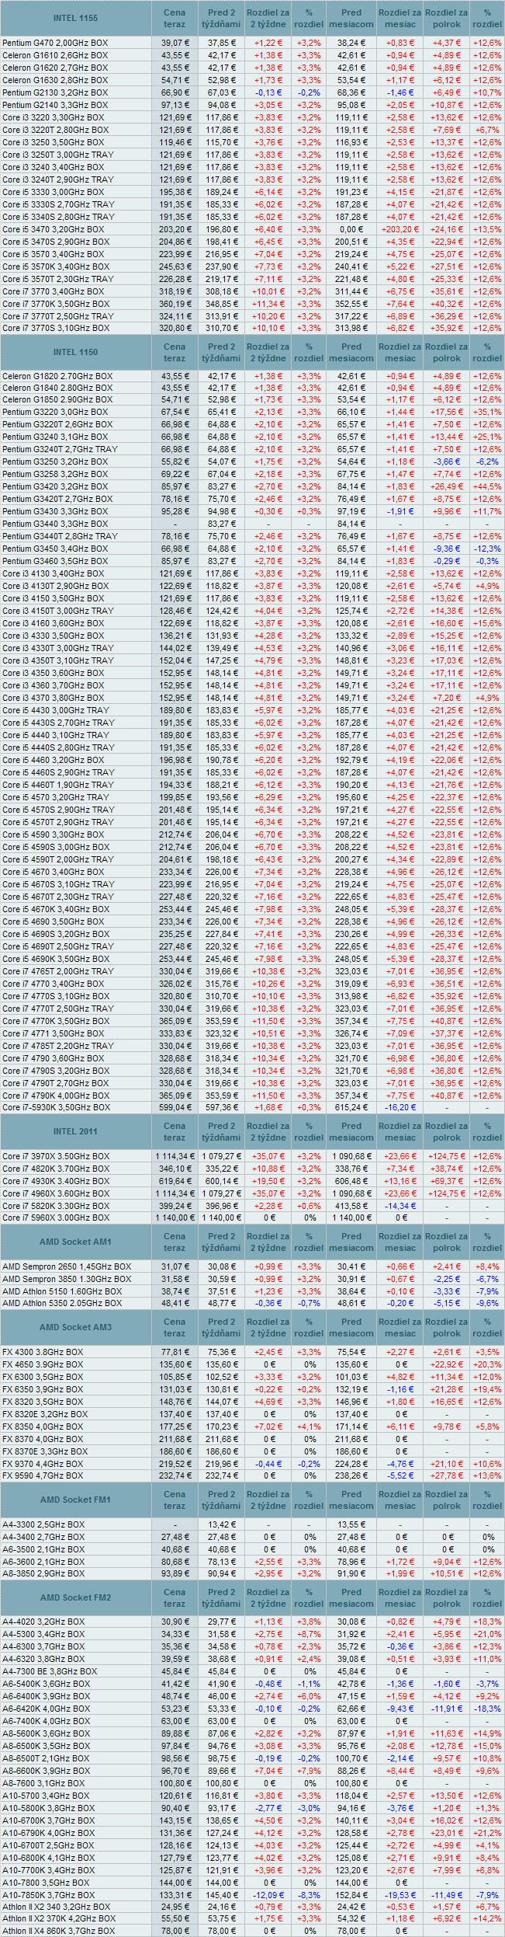The image size is (505, 1937).
Task: Click the AMD Socket FM2 section header
Action: (x=76, y=1597)
